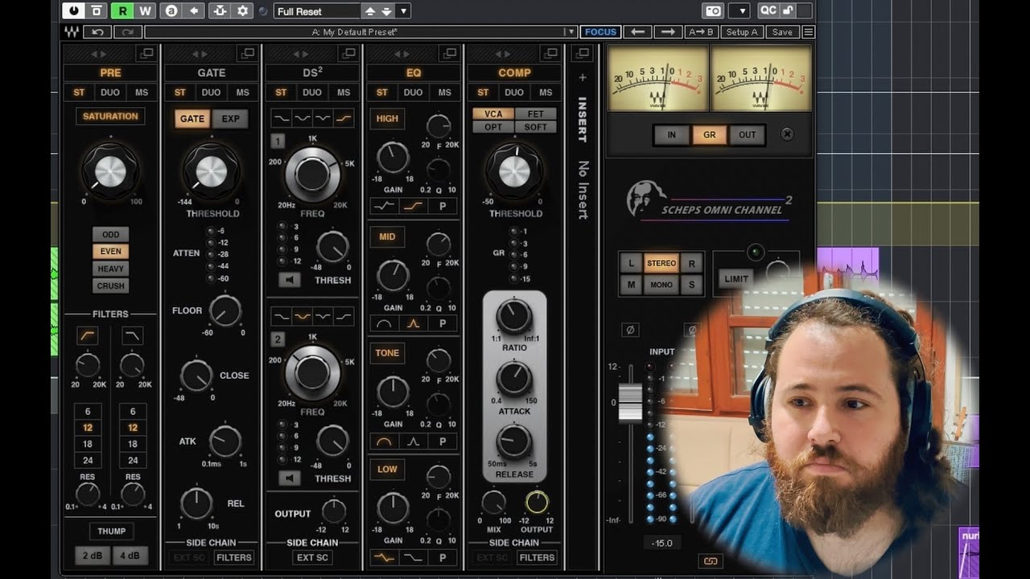Enable the LIMIT button
The height and width of the screenshot is (579, 1030).
pyautogui.click(x=736, y=279)
